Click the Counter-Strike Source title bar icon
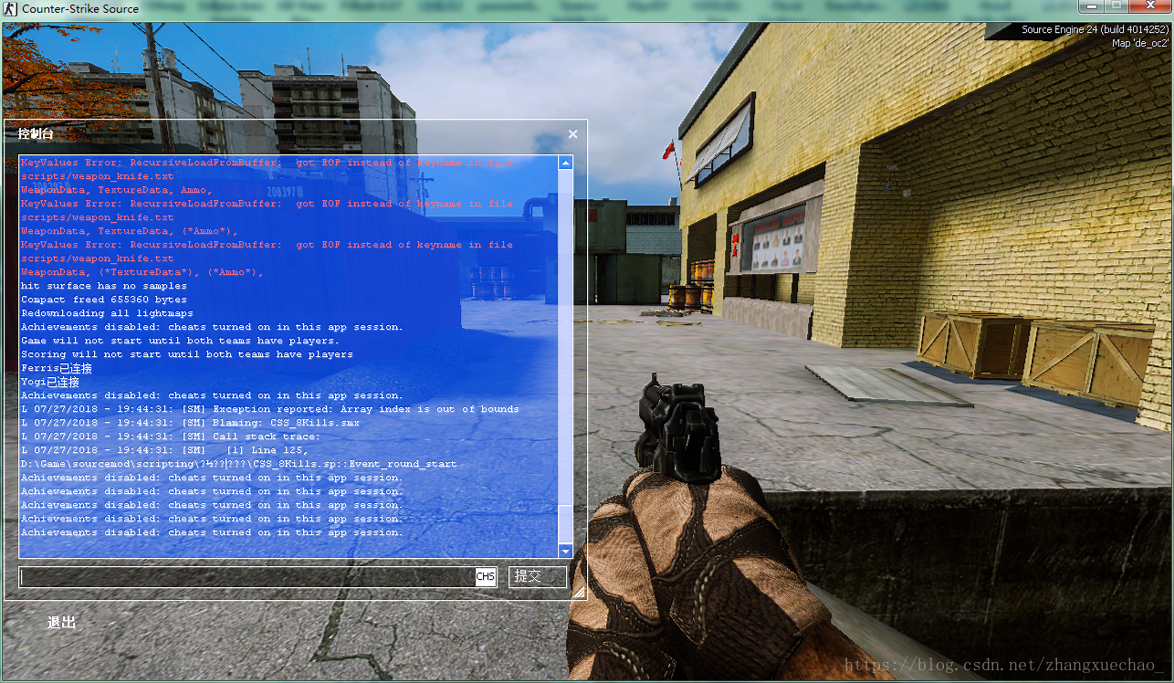The width and height of the screenshot is (1174, 683). [x=10, y=9]
